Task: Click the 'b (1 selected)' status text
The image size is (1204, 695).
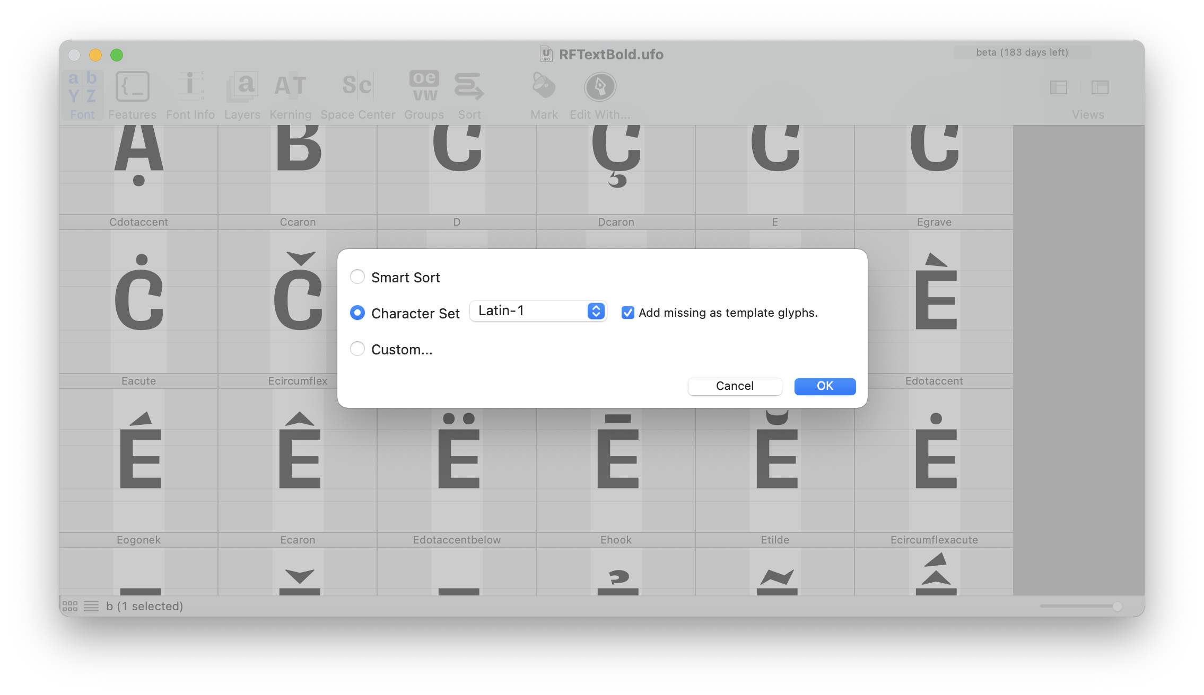Action: pos(144,606)
